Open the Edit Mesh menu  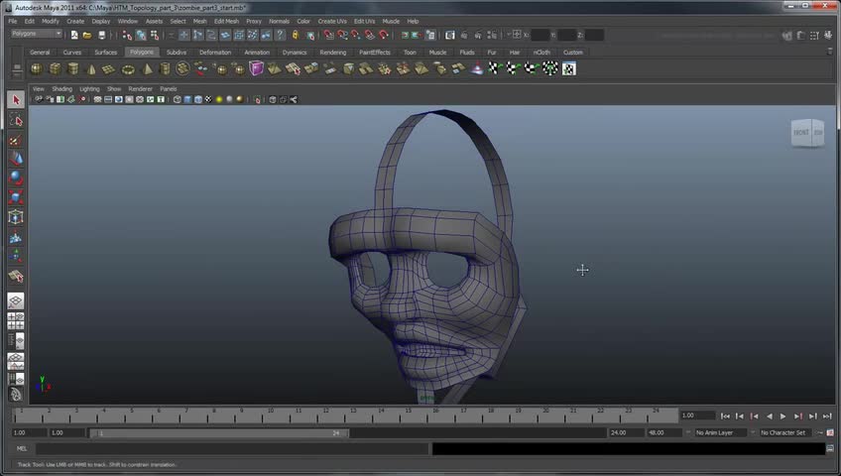point(226,21)
